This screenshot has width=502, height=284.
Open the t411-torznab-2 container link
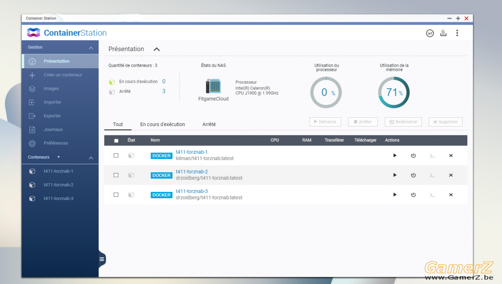[x=192, y=172]
